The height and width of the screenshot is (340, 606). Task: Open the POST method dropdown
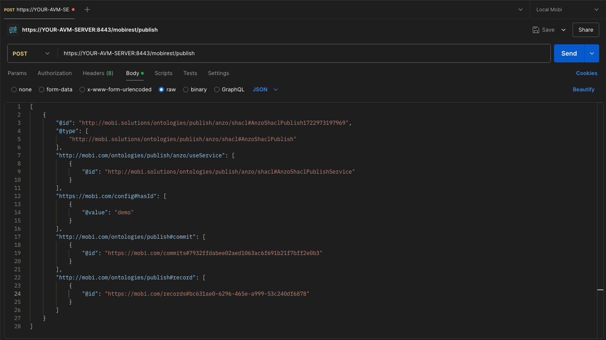(x=32, y=53)
